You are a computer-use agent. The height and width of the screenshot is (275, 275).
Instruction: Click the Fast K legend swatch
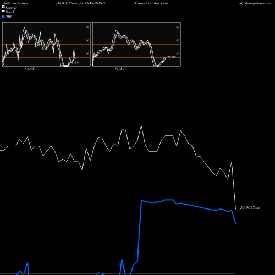3,11
